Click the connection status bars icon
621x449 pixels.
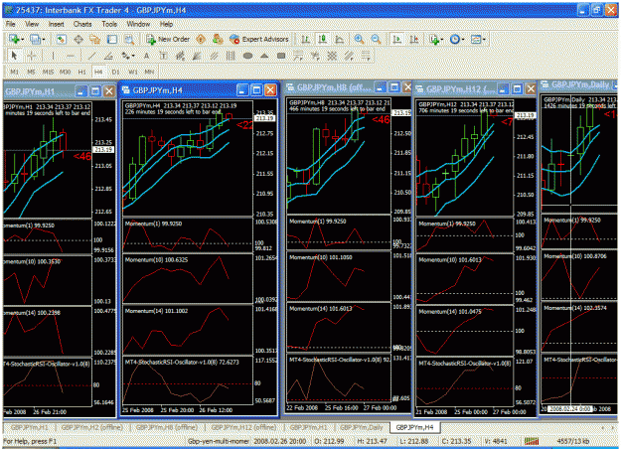532,441
